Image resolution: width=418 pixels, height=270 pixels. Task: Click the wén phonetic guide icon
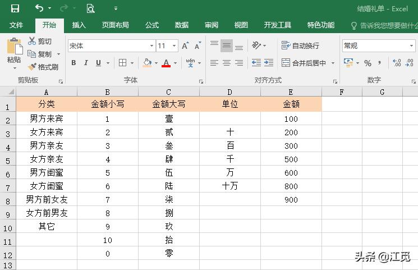tap(190, 63)
